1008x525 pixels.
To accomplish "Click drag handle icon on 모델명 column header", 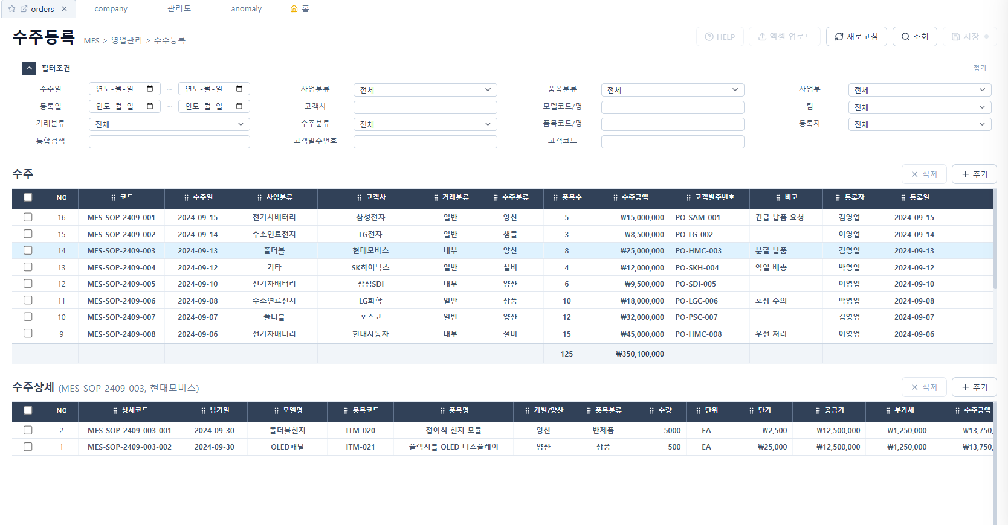I will coord(277,410).
